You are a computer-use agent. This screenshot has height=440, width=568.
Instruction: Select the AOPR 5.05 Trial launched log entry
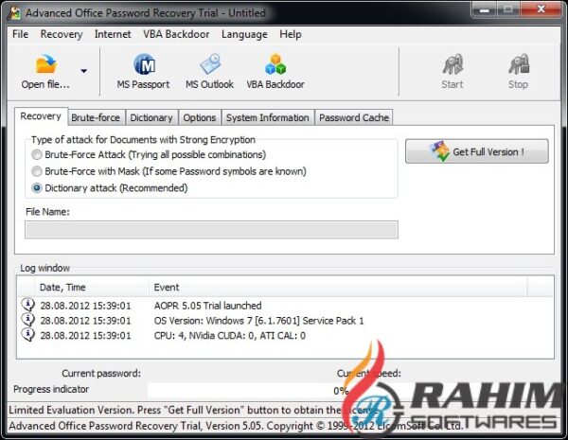click(x=285, y=306)
